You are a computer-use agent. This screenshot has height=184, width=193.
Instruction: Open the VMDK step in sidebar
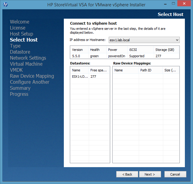point(16,70)
